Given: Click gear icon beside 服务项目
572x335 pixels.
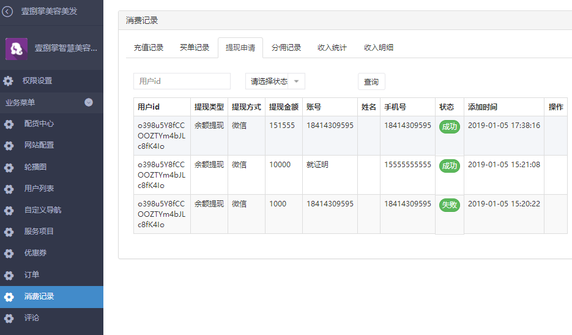Looking at the screenshot, I should [x=9, y=232].
